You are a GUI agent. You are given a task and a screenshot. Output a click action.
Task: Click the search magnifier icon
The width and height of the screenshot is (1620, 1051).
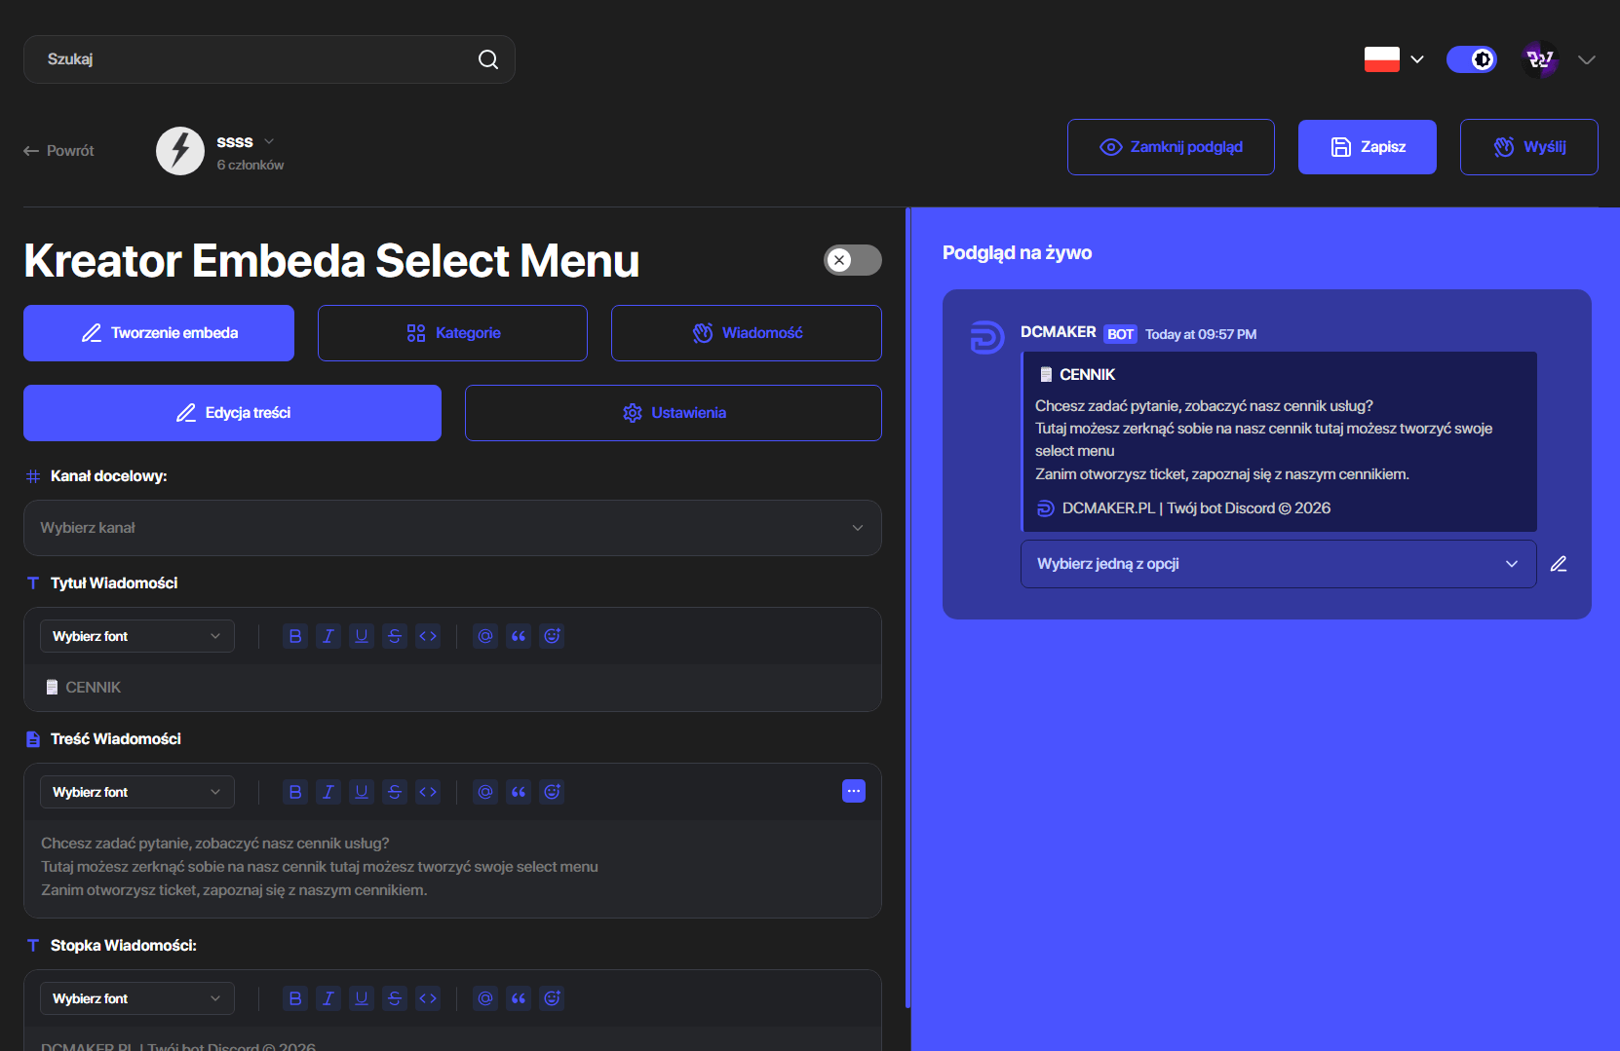[488, 59]
